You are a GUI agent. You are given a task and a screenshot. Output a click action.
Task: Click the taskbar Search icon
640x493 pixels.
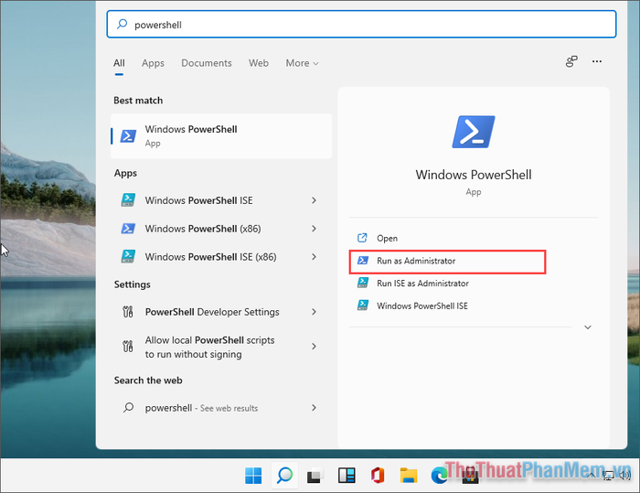click(284, 476)
